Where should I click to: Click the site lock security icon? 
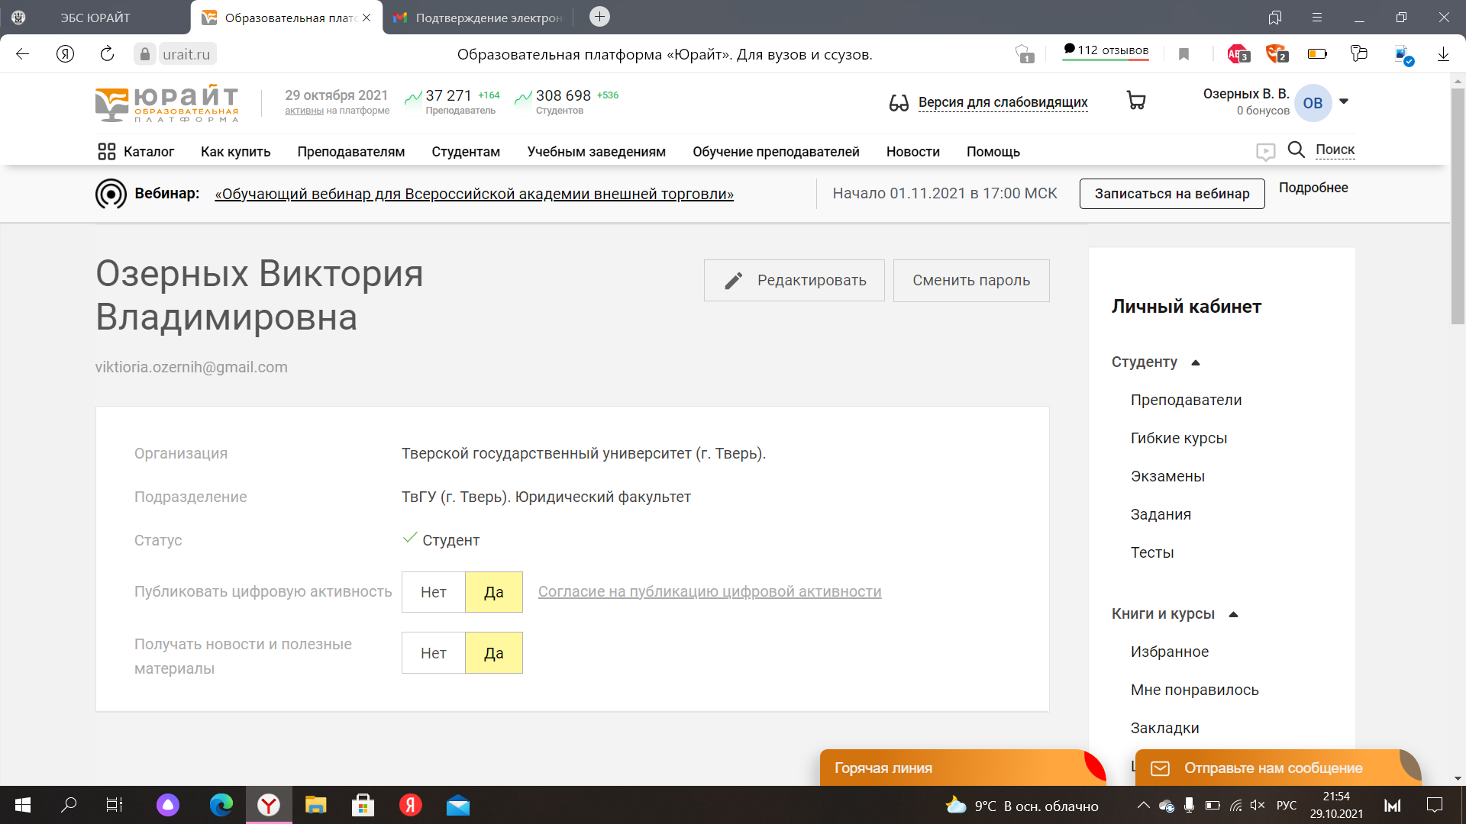[145, 54]
